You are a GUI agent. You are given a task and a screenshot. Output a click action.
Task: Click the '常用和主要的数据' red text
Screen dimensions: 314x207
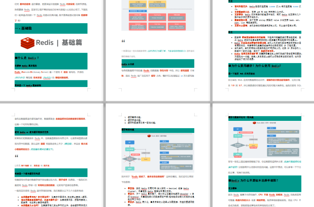tap(46, 185)
